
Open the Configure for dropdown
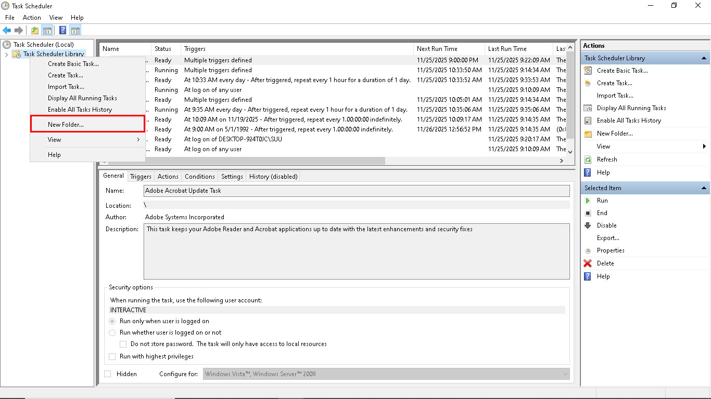(x=566, y=374)
